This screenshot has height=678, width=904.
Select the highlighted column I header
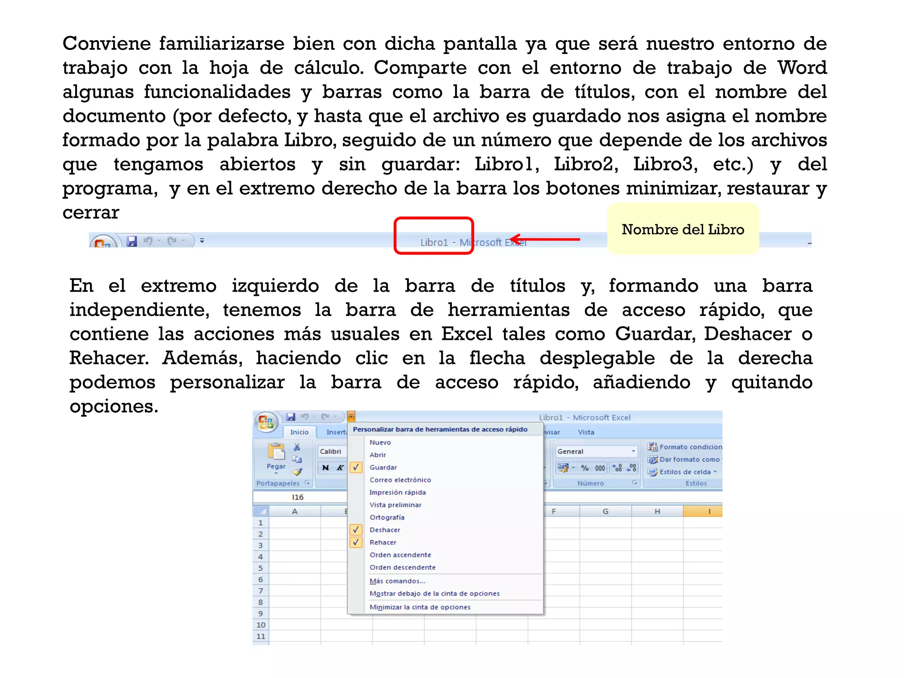point(703,511)
